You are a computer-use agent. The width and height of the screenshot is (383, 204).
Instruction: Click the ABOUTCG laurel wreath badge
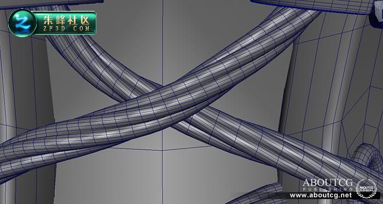[x=366, y=188]
